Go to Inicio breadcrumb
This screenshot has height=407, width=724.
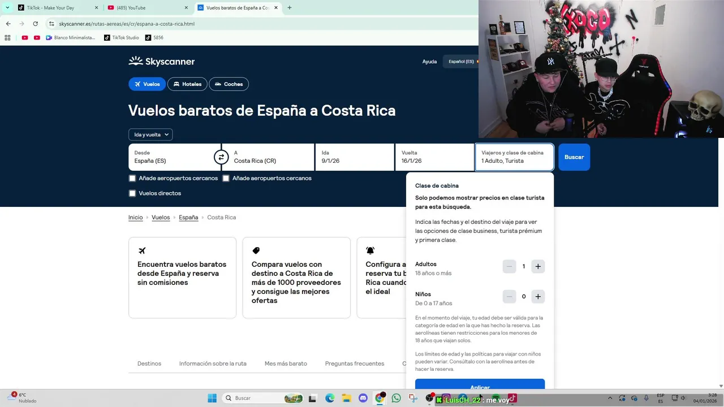[x=135, y=218]
